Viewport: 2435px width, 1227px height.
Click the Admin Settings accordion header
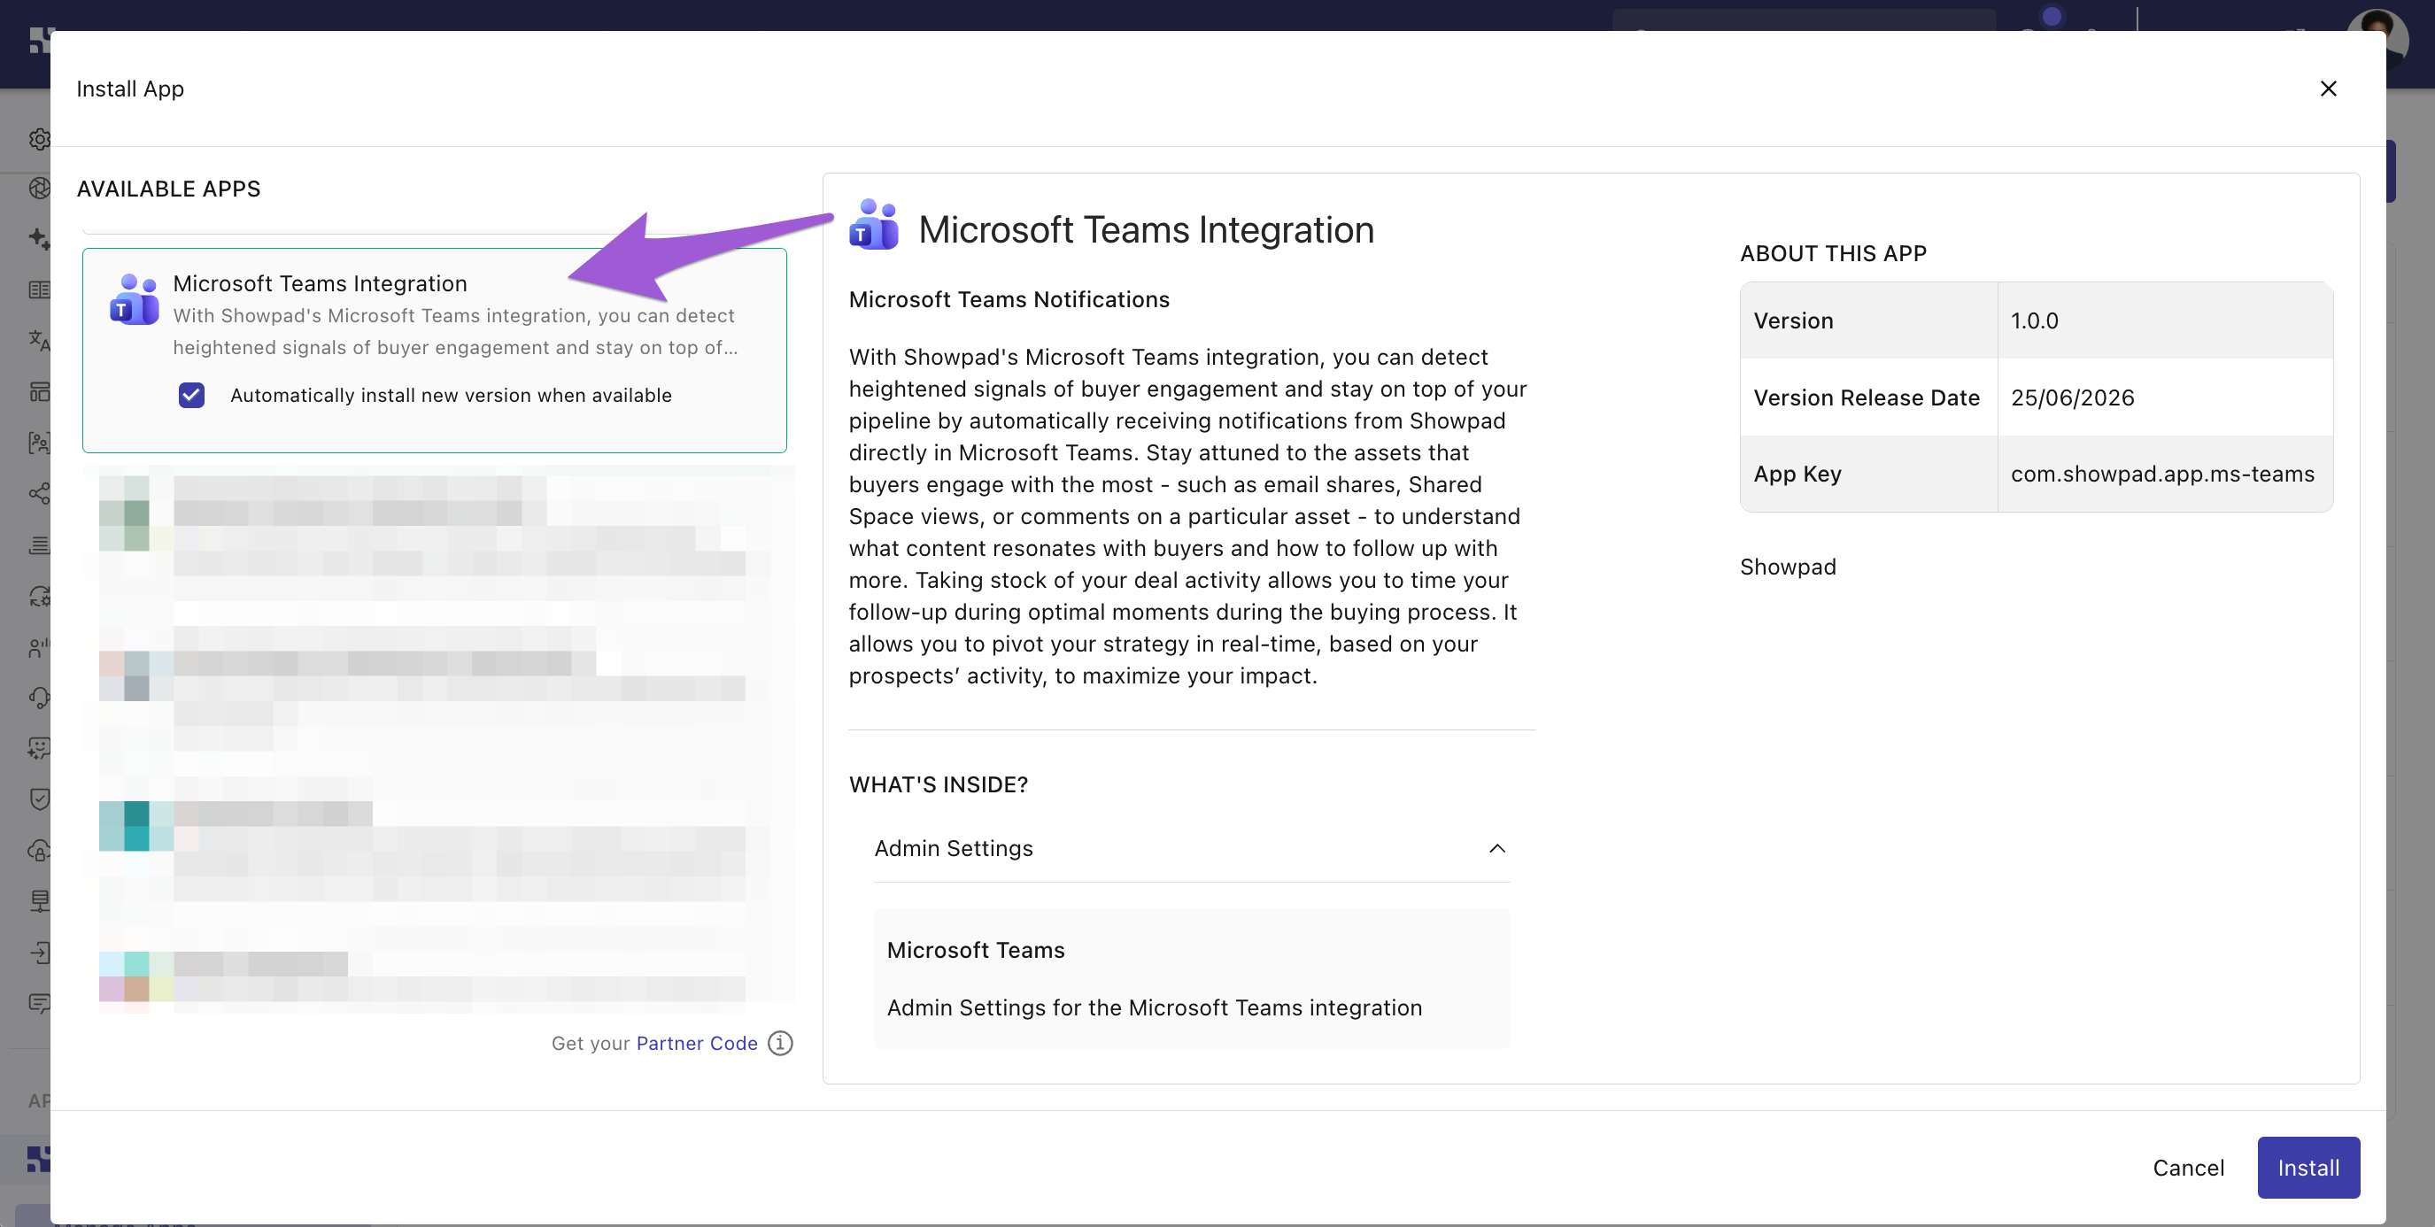(1191, 848)
